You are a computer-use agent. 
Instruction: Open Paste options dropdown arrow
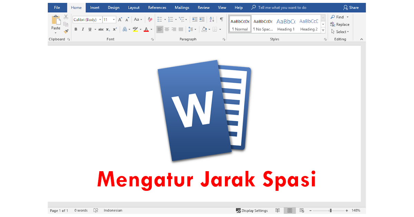point(56,33)
